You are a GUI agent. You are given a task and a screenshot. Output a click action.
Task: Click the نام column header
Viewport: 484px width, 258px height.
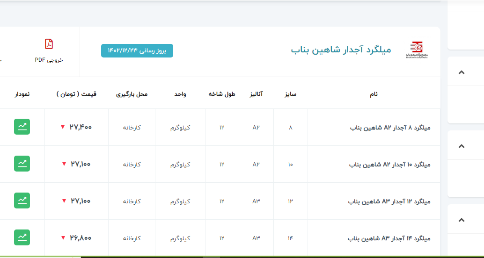point(374,94)
